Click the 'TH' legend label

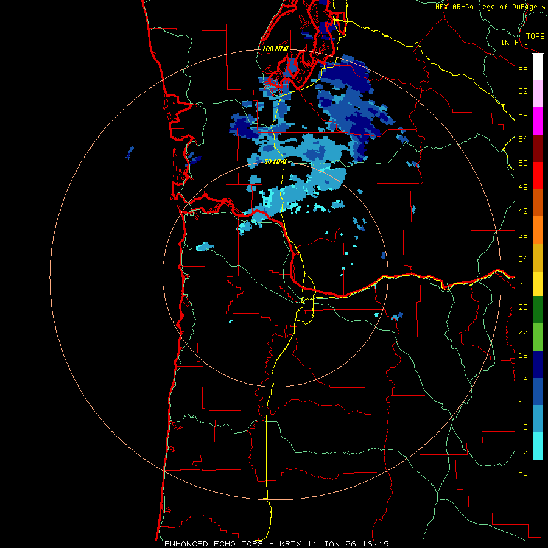(x=523, y=476)
